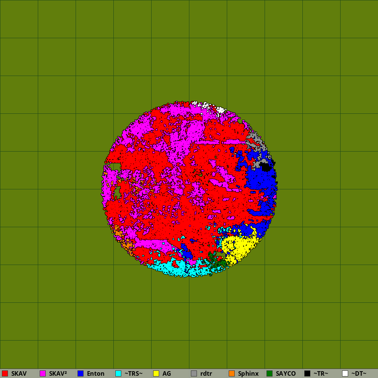Select the ~TRS~ label in legend
Viewport: 378px width, 378px height.
133,374
